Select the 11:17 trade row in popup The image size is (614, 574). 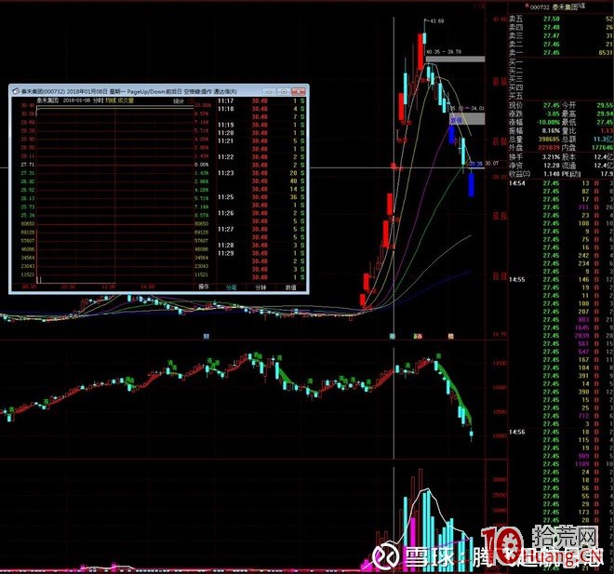point(261,101)
